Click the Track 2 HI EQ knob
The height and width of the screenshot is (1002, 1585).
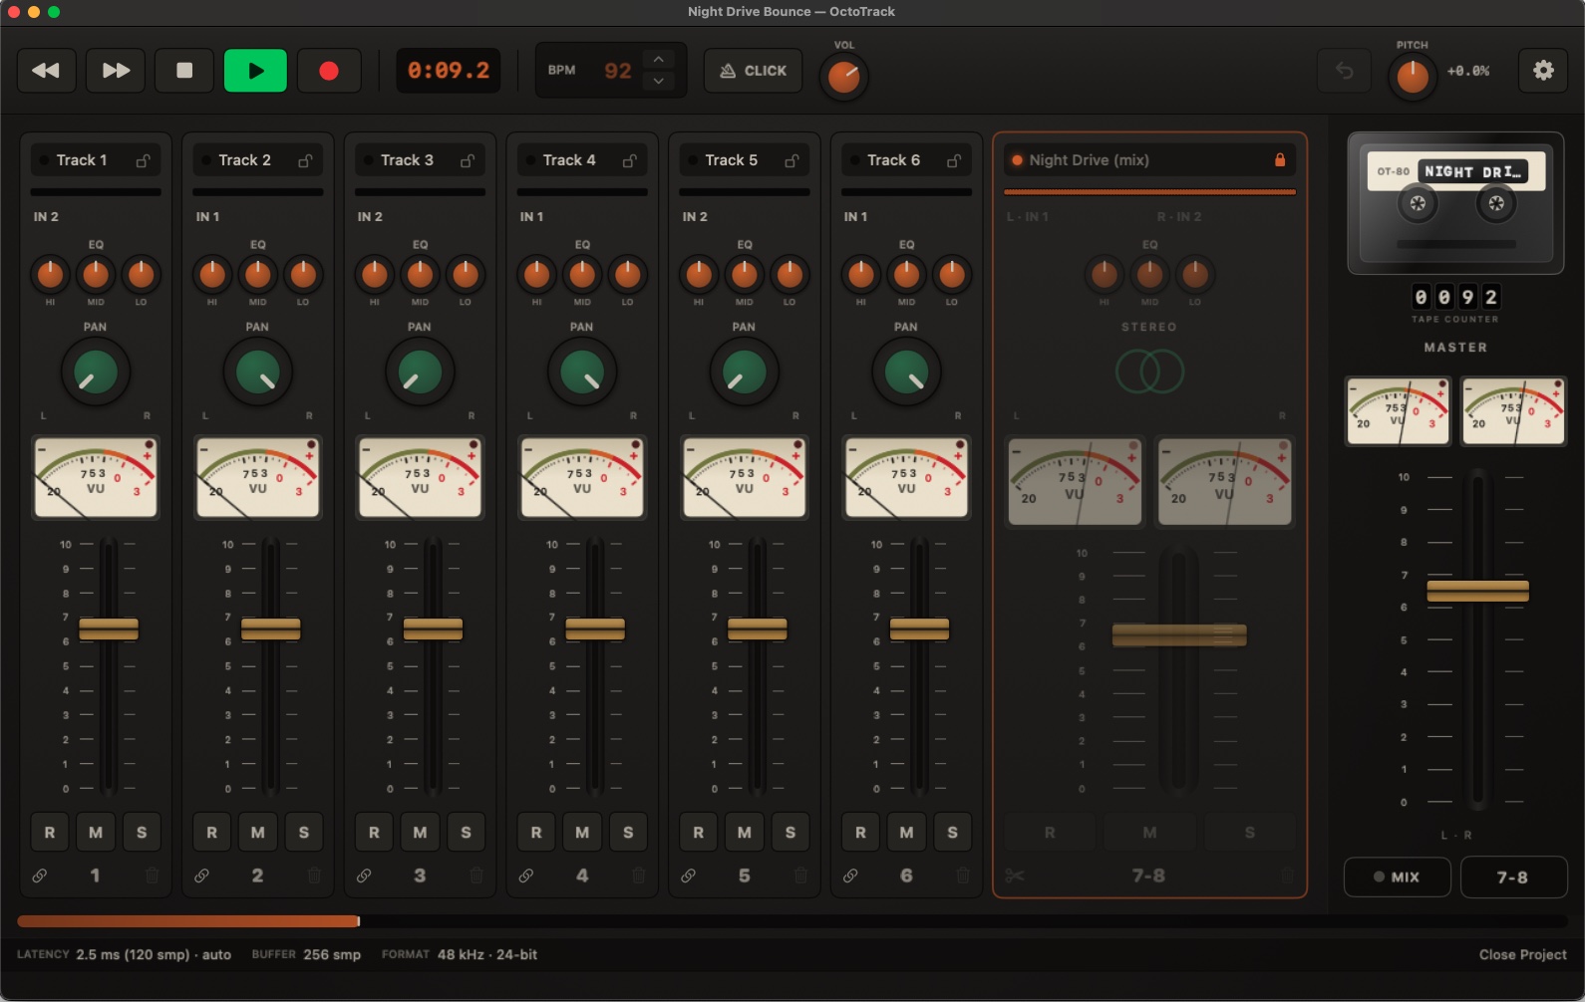pyautogui.click(x=212, y=273)
